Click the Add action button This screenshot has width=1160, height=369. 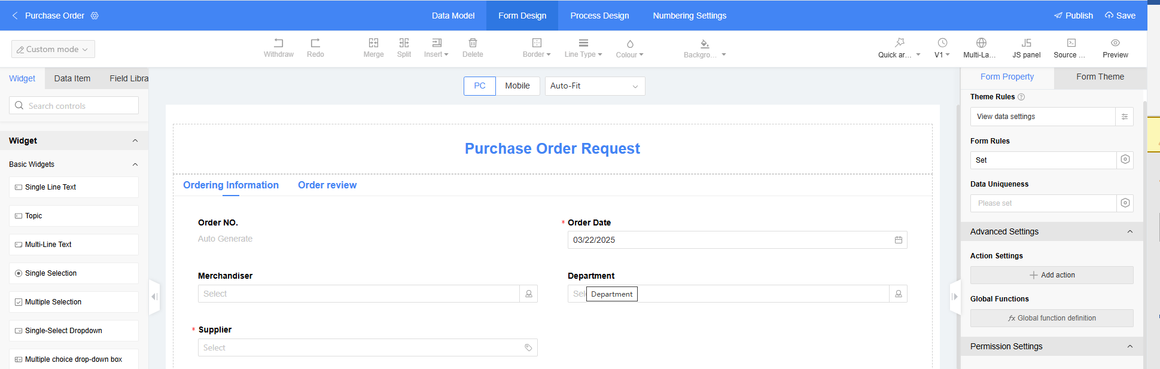pyautogui.click(x=1052, y=275)
